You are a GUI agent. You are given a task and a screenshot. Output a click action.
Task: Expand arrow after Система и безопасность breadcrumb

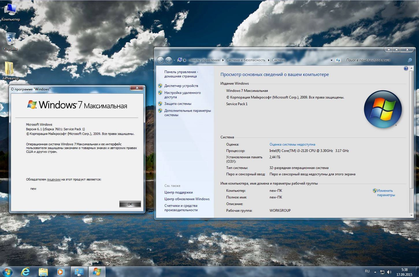(269, 60)
